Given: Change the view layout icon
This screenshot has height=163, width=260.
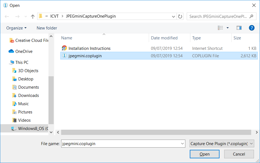Looking at the screenshot, I should click(x=220, y=28).
